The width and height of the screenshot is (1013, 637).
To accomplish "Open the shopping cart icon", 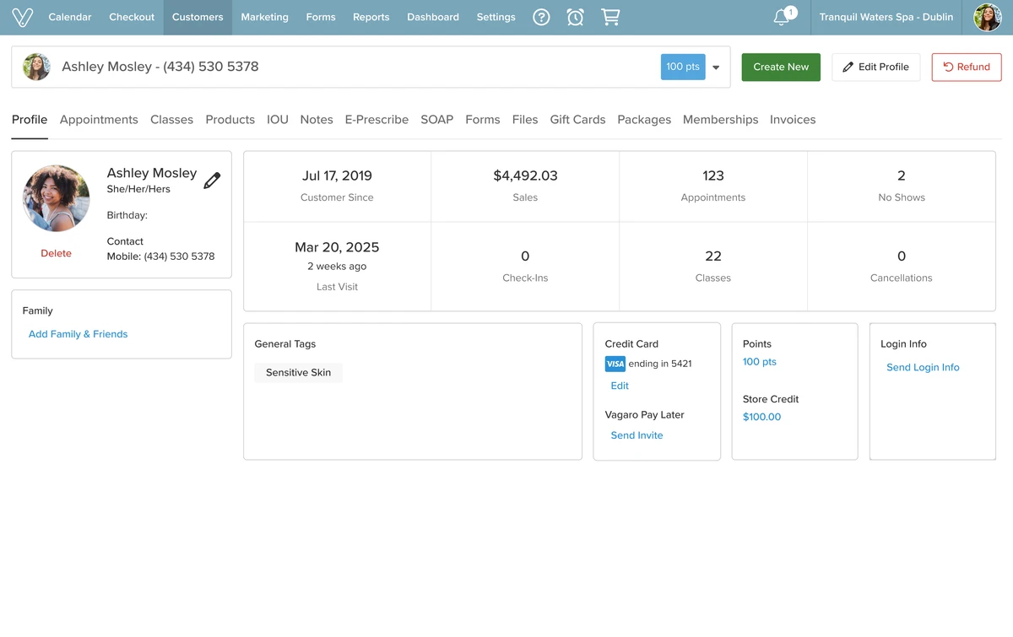I will 610,17.
